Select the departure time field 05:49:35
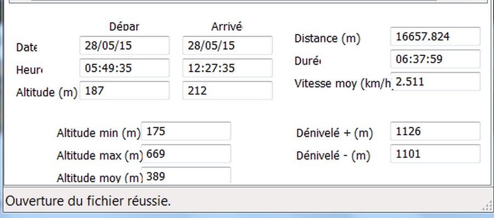Viewport: 494px width, 218px height. pyautogui.click(x=125, y=67)
